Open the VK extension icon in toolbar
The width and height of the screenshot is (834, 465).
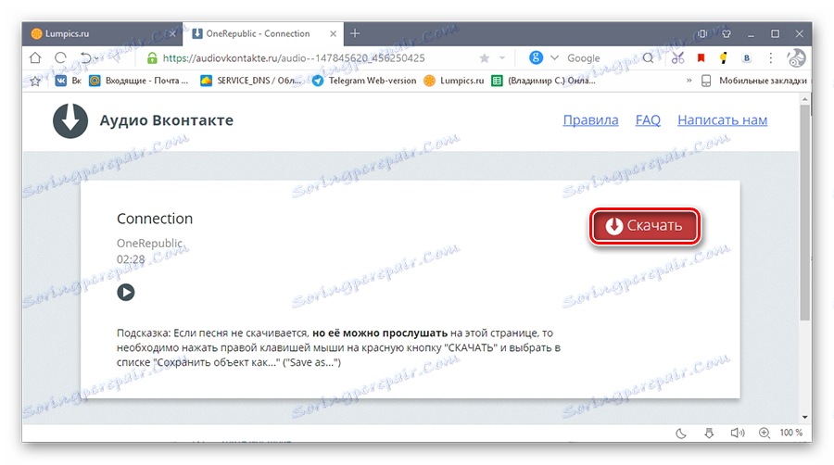747,58
